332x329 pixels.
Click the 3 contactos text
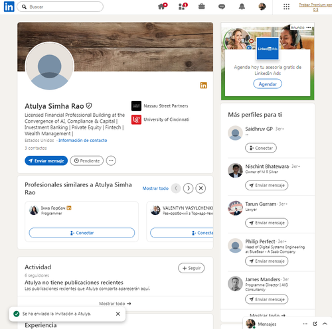[36, 148]
